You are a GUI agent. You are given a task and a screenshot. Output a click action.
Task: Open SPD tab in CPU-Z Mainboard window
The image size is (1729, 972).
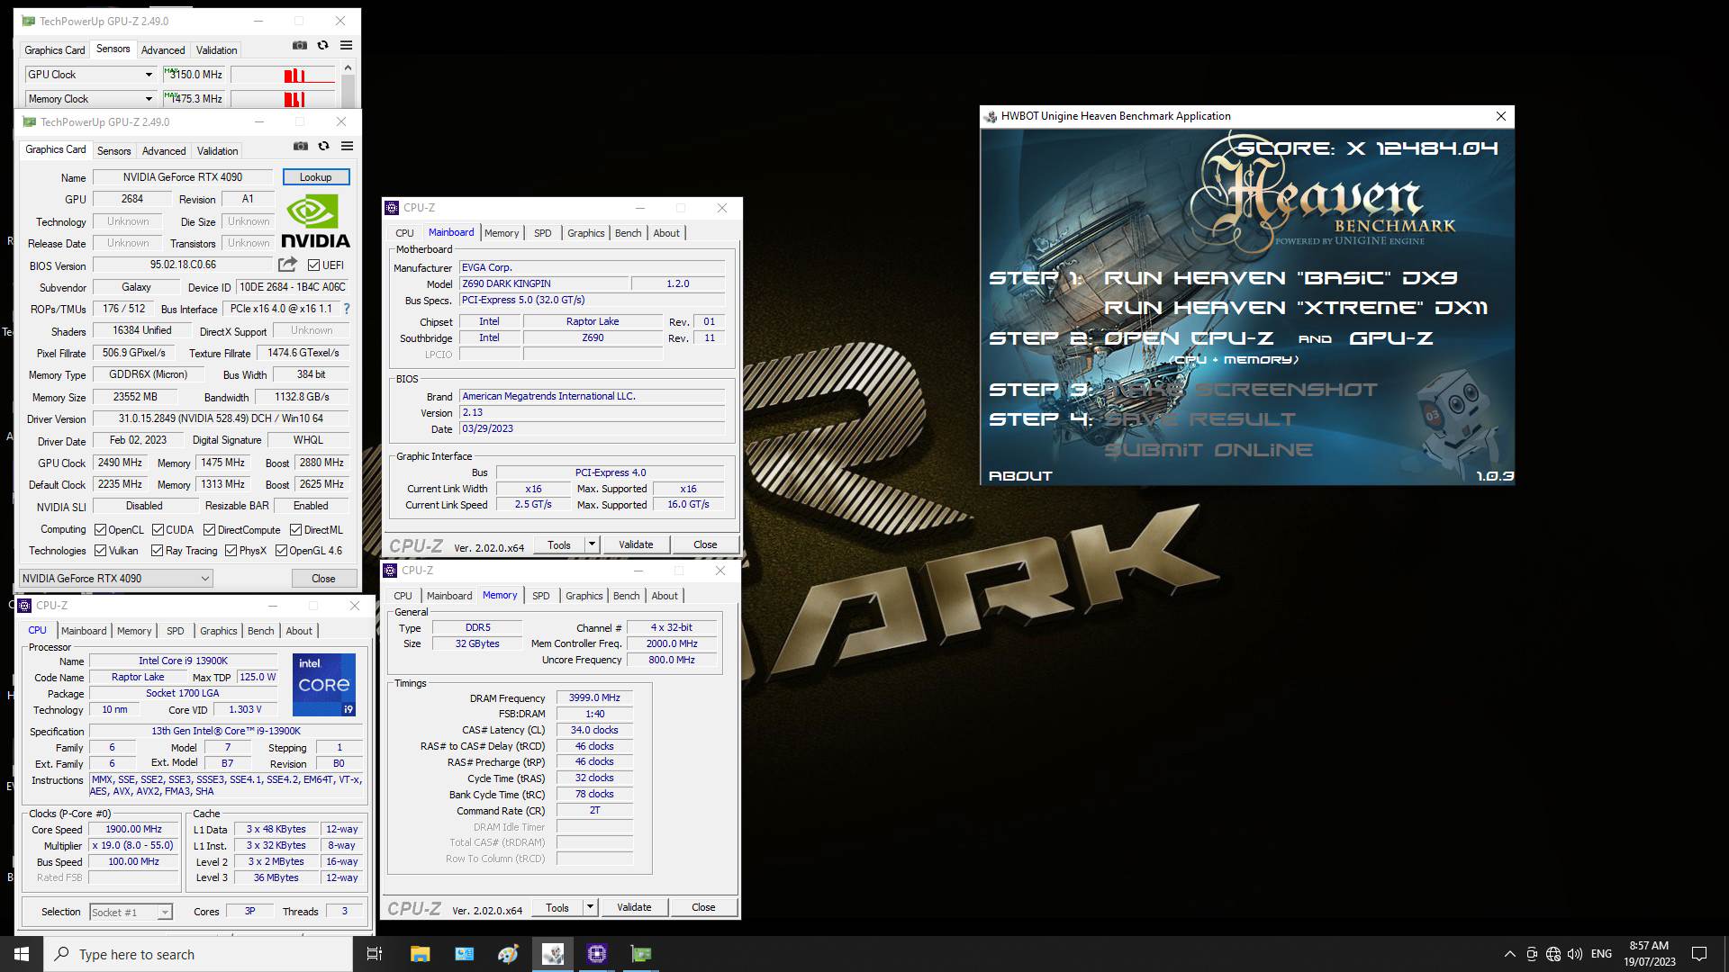tap(542, 233)
